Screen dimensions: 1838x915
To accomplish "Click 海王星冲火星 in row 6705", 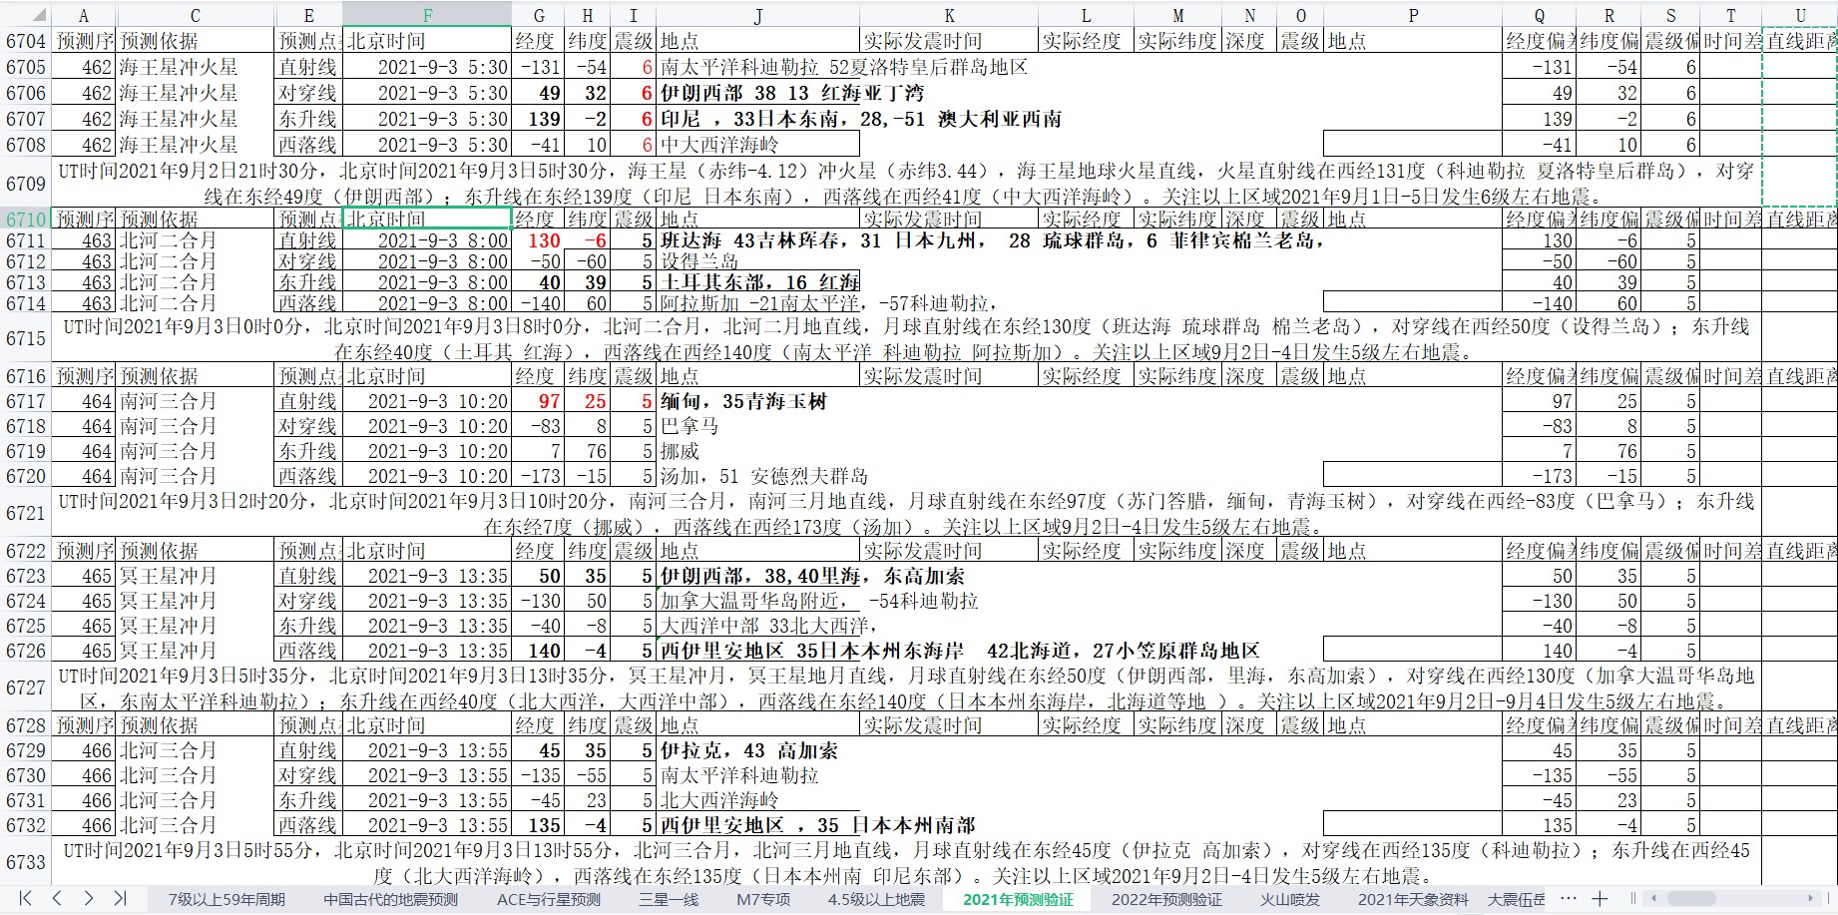I will coord(195,67).
